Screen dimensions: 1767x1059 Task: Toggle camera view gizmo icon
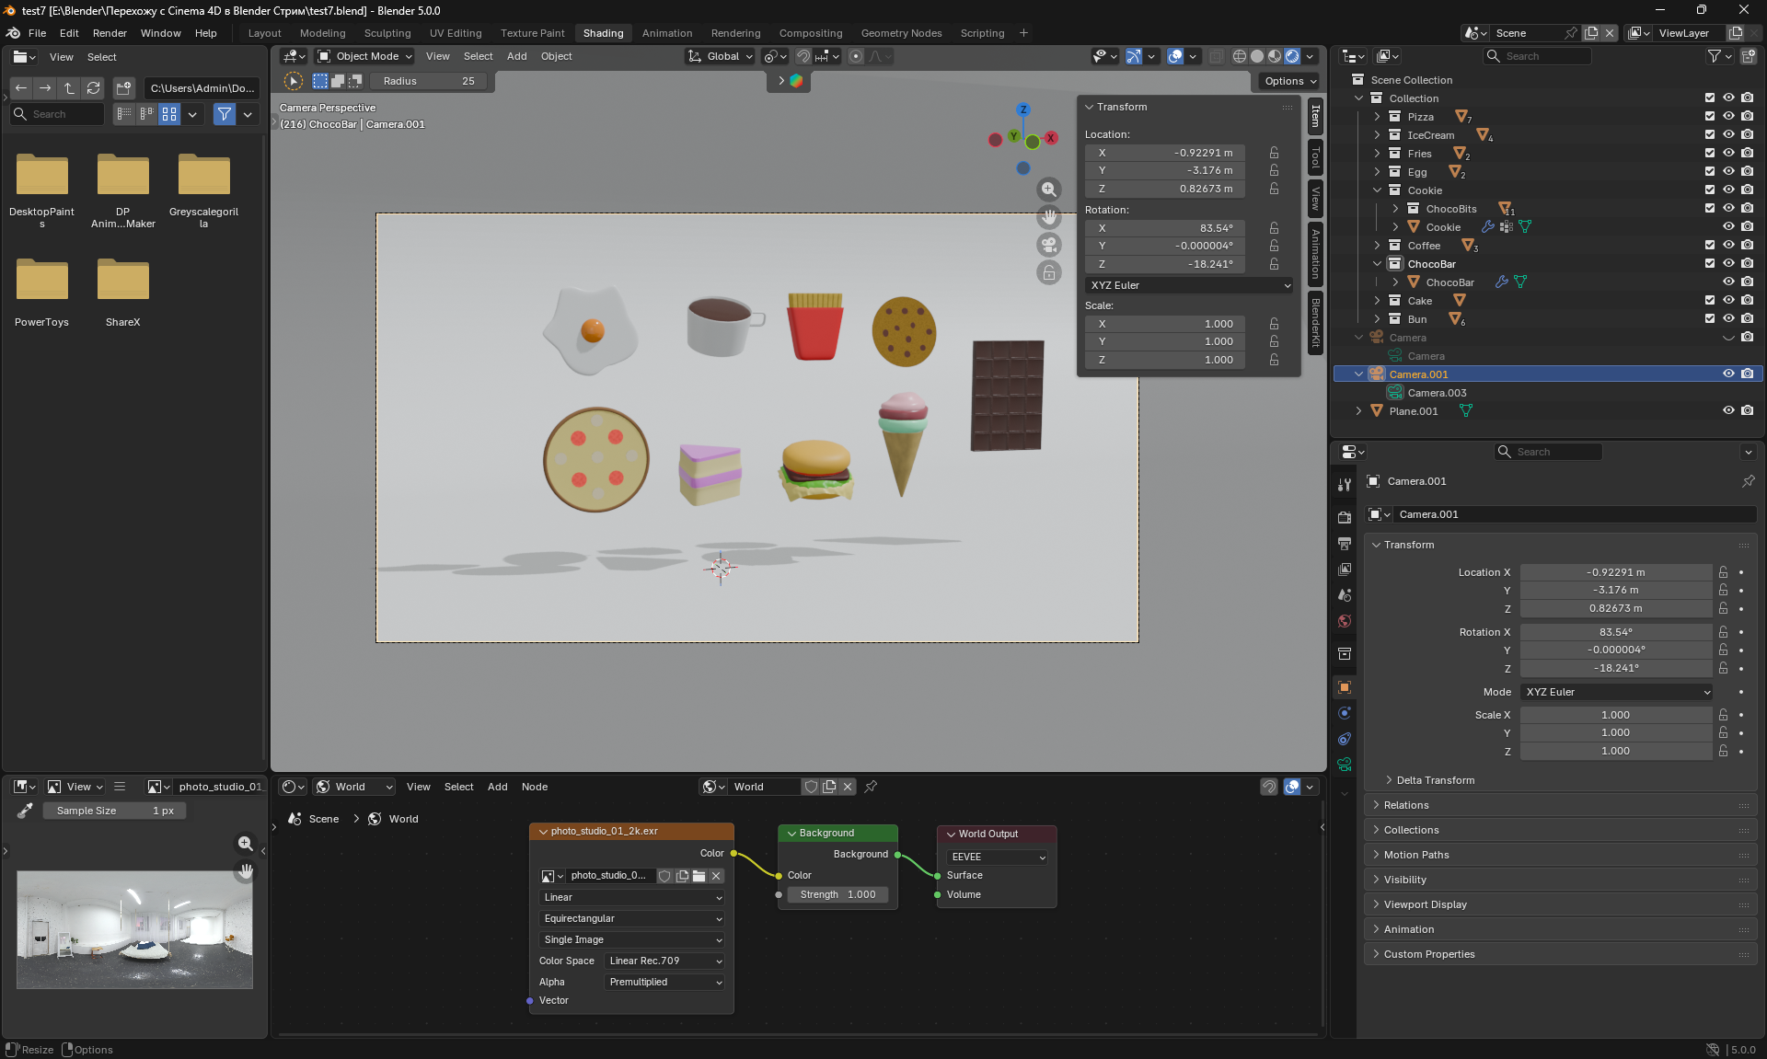click(1048, 245)
